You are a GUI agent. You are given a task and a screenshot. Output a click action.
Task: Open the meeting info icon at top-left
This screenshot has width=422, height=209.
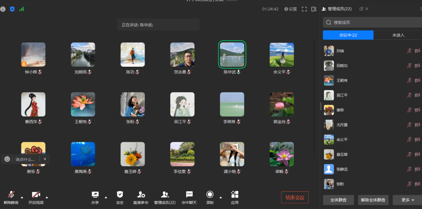tap(3, 9)
